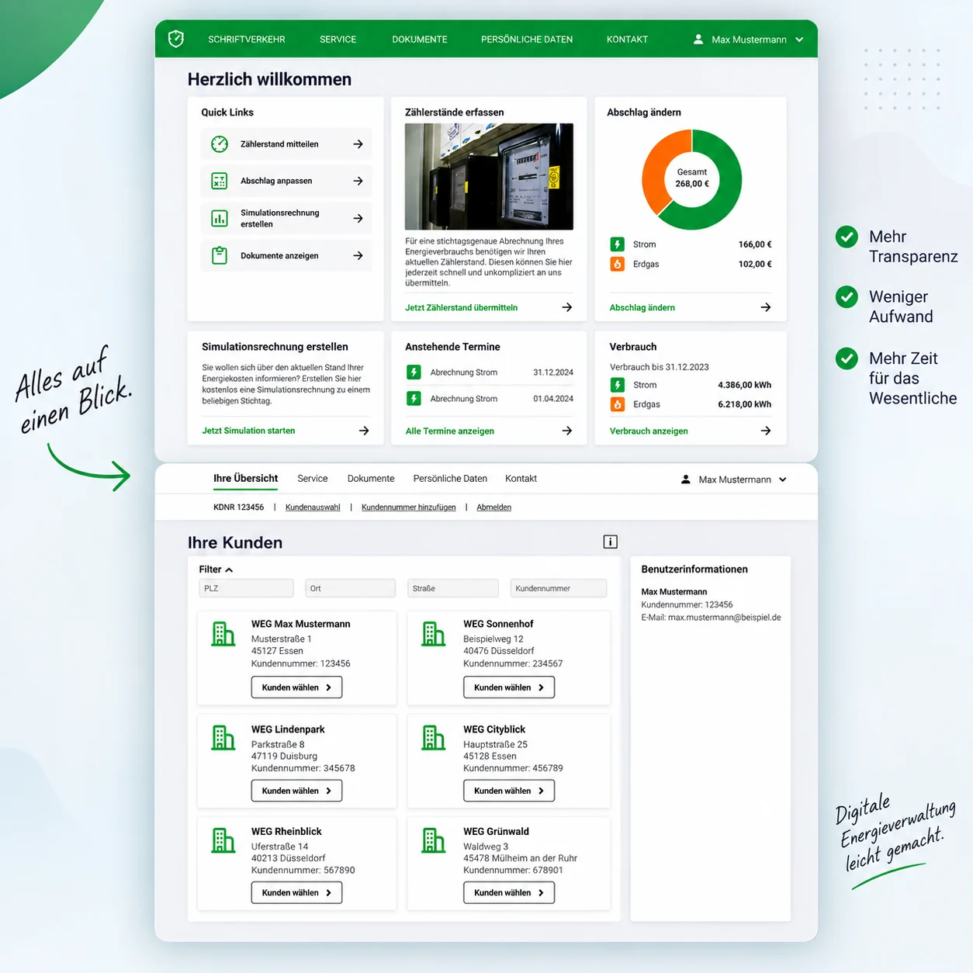This screenshot has width=973, height=973.
Task: Open DOKUMENTE menu in green header
Action: [x=420, y=40]
